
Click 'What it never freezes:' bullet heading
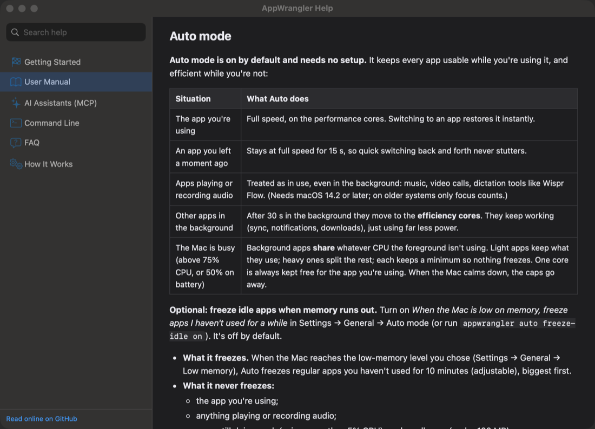[228, 386]
